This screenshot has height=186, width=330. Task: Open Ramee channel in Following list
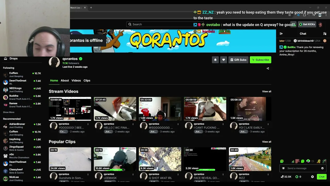click(x=22, y=105)
